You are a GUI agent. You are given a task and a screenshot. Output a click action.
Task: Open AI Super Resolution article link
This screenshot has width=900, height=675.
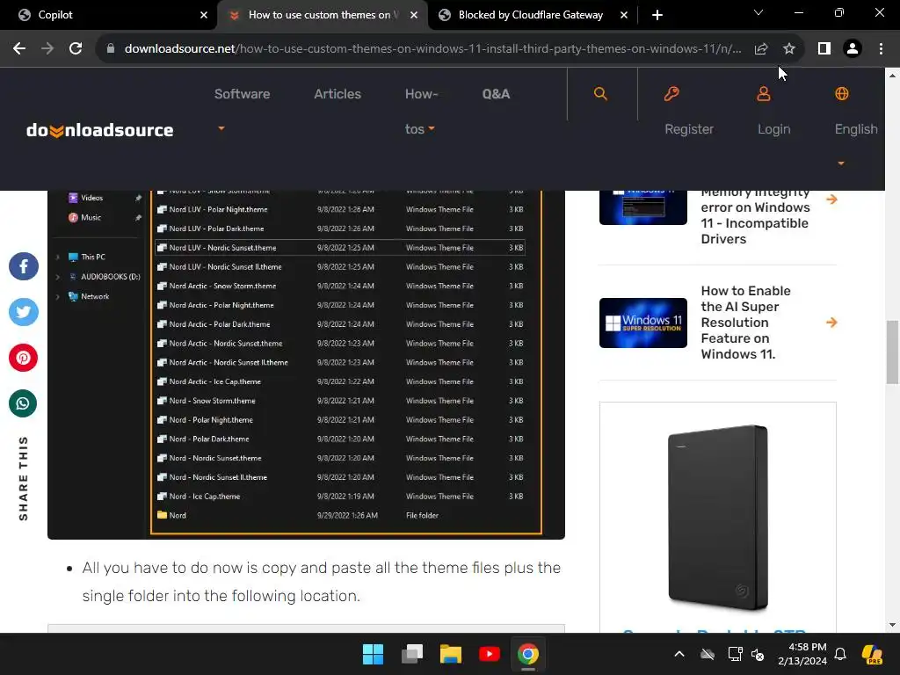coord(745,323)
